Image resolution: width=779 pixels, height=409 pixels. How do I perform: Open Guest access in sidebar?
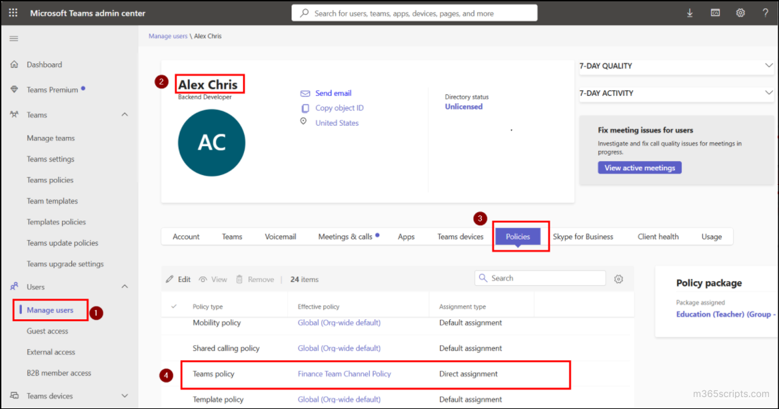(47, 331)
